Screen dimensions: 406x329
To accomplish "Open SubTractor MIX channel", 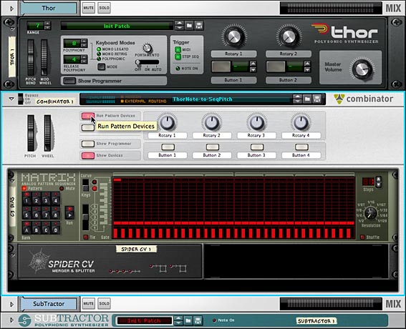I will point(393,304).
